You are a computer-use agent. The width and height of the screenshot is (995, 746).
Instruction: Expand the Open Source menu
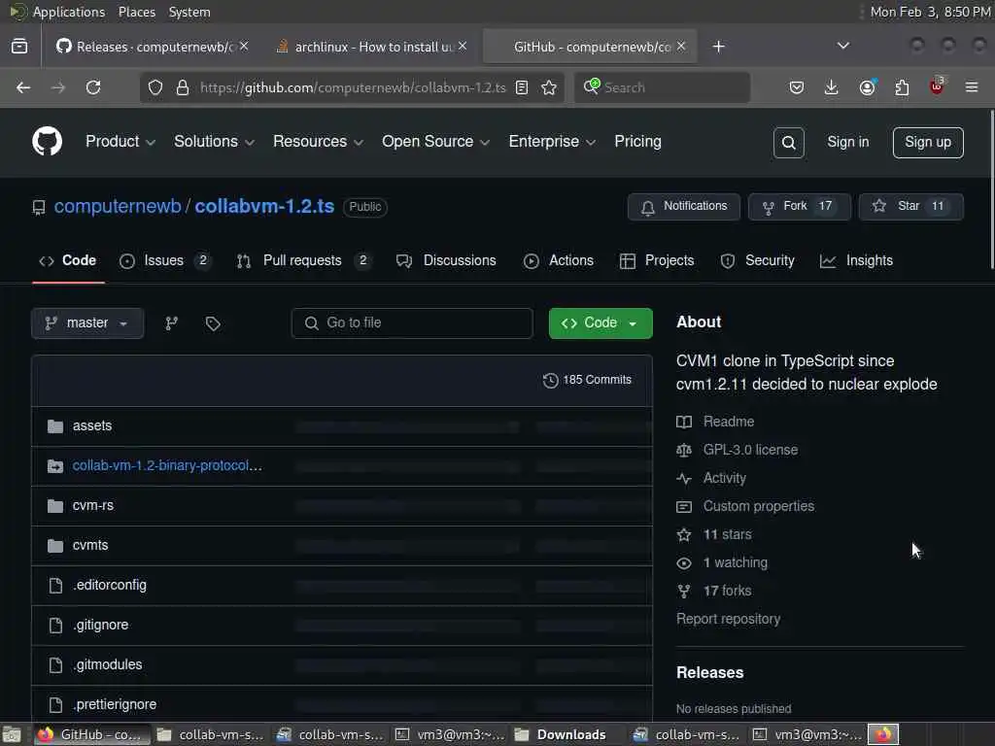pos(435,142)
